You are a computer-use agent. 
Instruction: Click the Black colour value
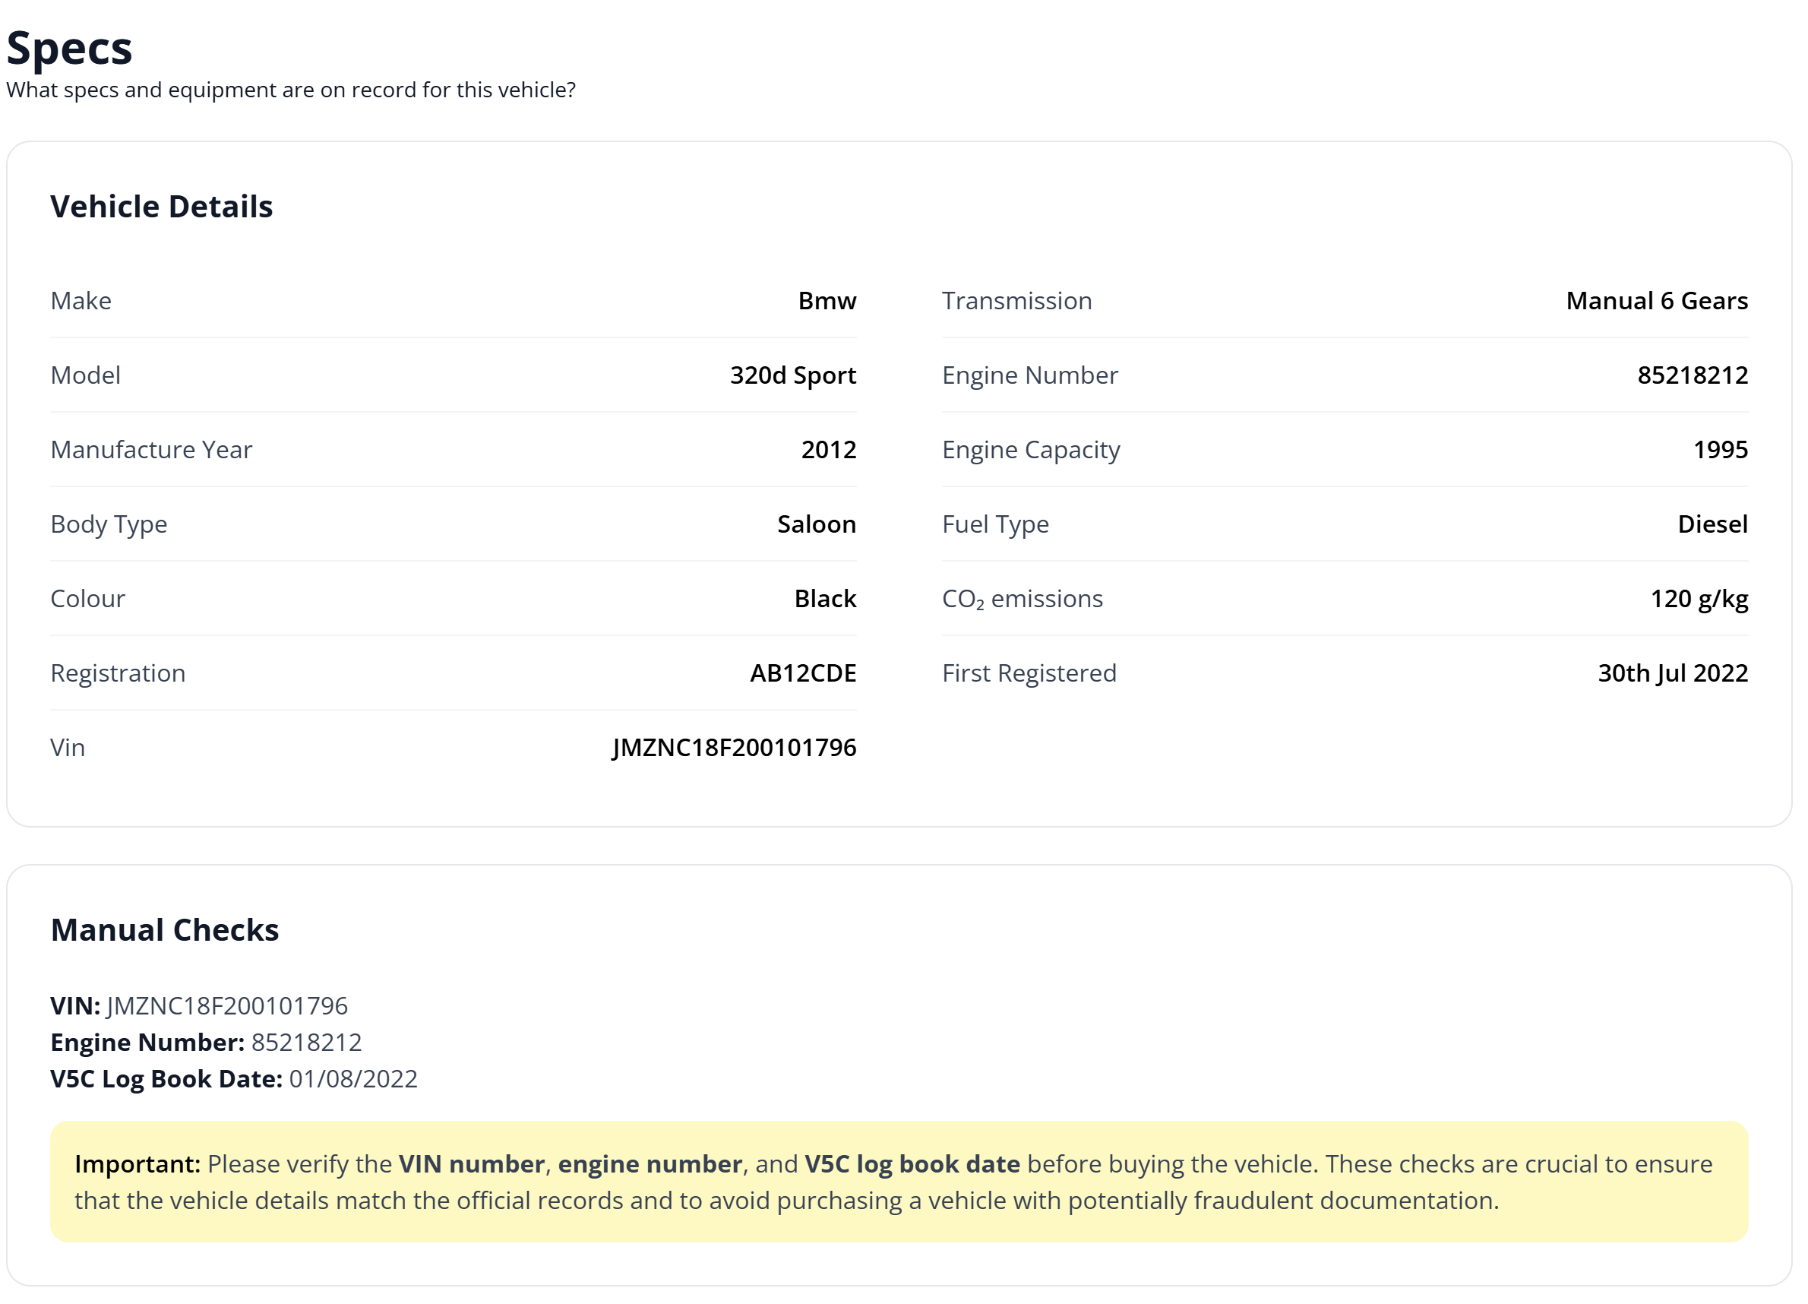tap(825, 599)
